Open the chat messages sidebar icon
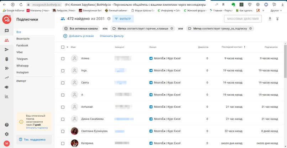Screen dimensions: 287x148 (x=6, y=31)
